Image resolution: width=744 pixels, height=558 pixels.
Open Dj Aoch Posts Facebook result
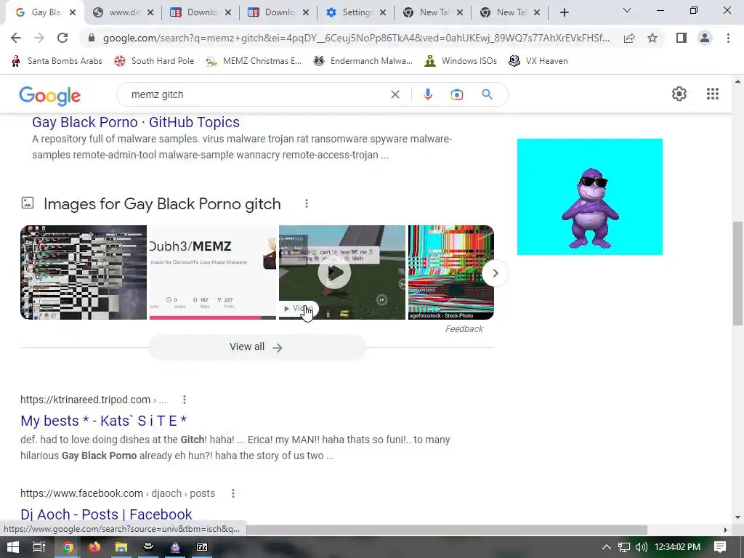tap(106, 514)
